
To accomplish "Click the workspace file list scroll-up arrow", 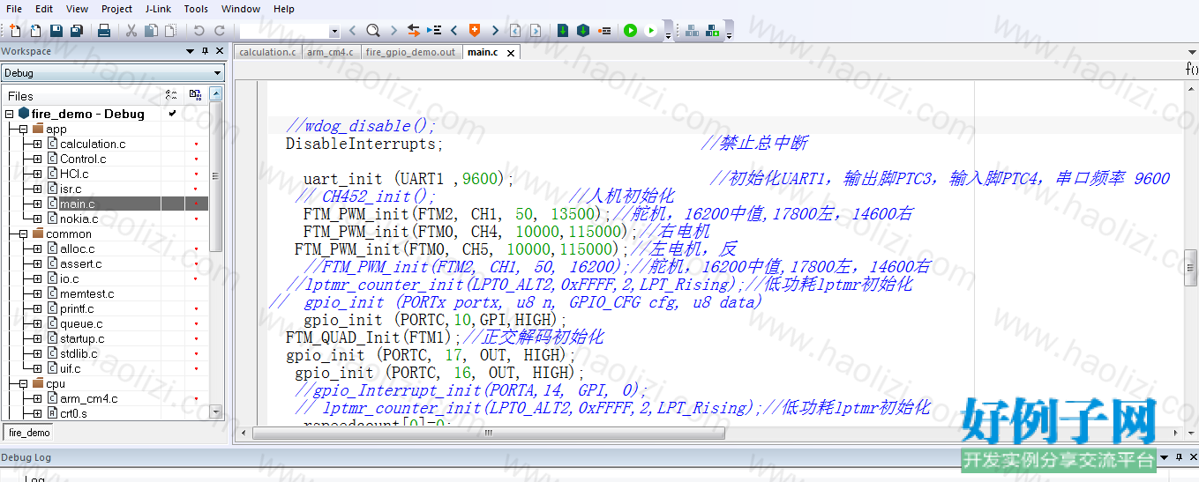I will pos(217,92).
